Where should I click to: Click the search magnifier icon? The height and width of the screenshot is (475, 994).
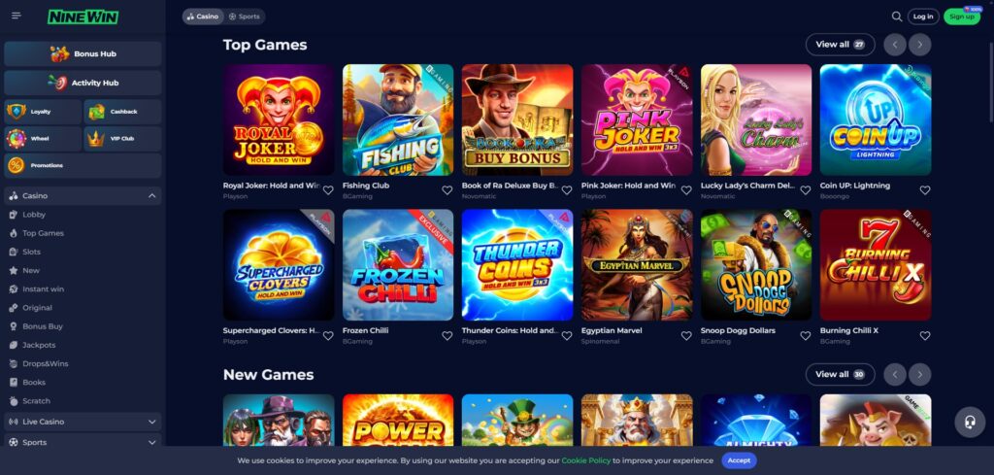896,17
